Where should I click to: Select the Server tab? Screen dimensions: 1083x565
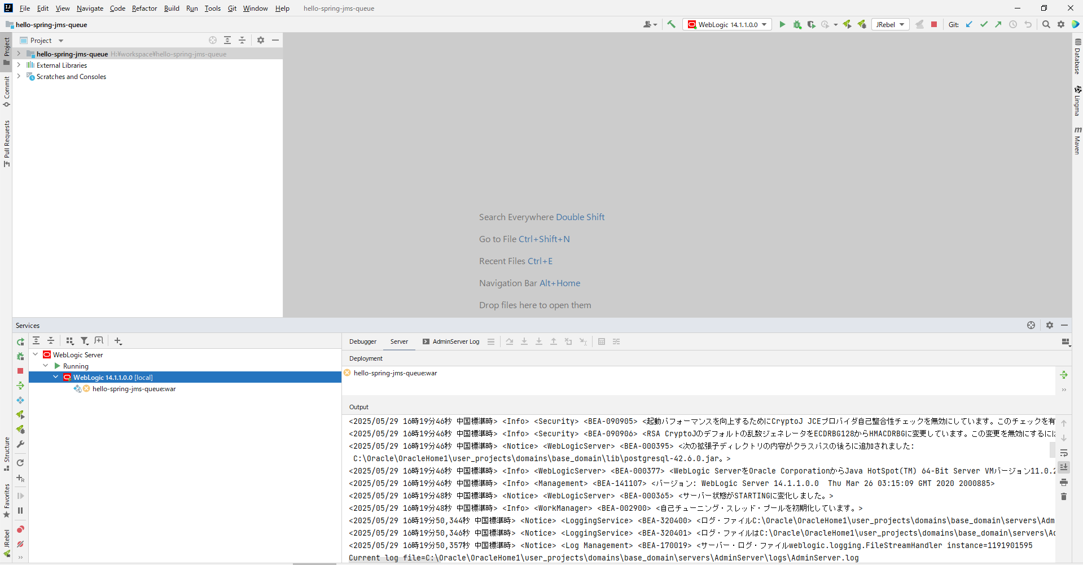[x=399, y=341]
